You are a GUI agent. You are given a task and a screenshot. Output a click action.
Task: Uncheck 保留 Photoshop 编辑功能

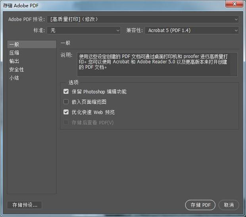tap(66, 91)
